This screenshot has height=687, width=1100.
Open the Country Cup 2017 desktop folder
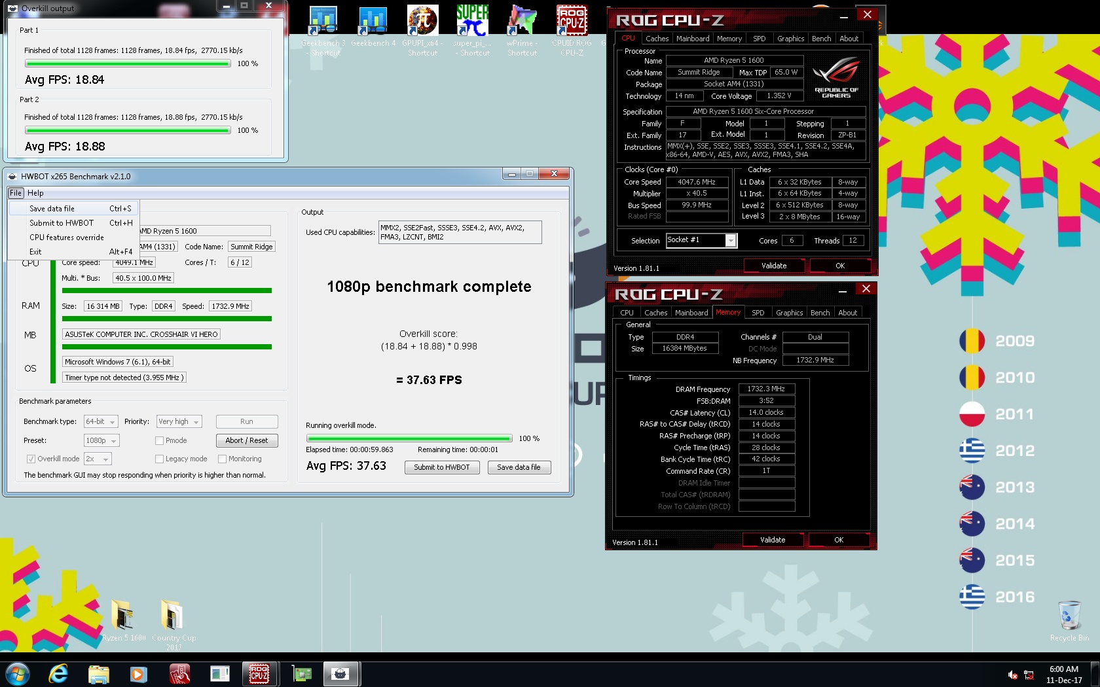(174, 625)
